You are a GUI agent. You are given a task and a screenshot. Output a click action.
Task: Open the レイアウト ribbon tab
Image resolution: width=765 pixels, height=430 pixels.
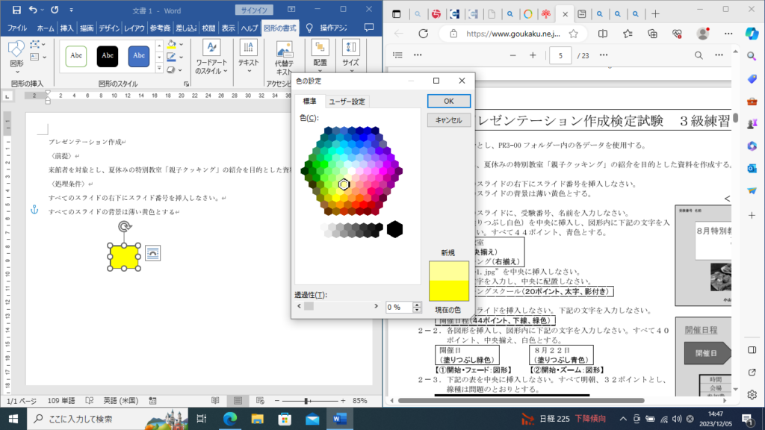134,28
